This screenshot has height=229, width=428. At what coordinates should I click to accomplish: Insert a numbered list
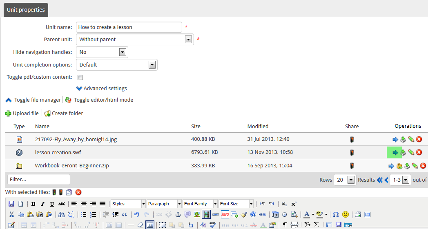[93, 215]
